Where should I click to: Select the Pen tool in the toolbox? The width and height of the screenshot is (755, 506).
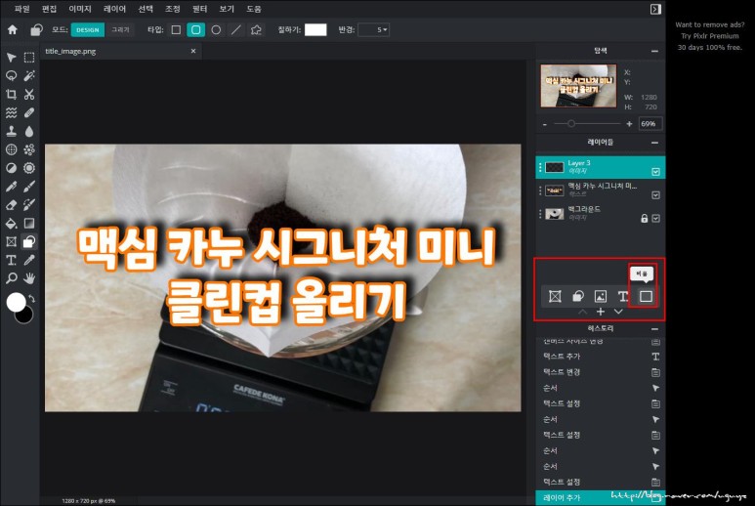click(11, 187)
